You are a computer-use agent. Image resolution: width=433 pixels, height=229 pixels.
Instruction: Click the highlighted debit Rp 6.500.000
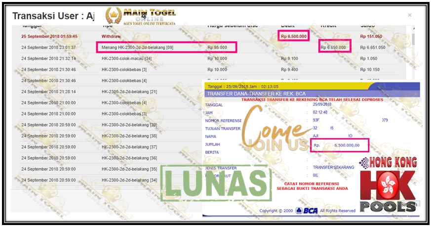pyautogui.click(x=294, y=37)
